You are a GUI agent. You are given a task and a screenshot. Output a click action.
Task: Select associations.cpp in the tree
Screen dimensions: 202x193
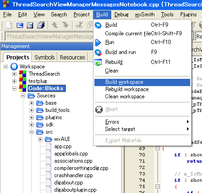[73, 161]
